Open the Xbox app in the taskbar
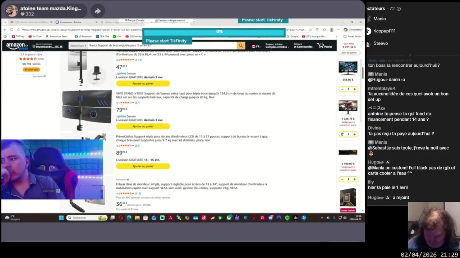460x258 pixels. pos(229,218)
